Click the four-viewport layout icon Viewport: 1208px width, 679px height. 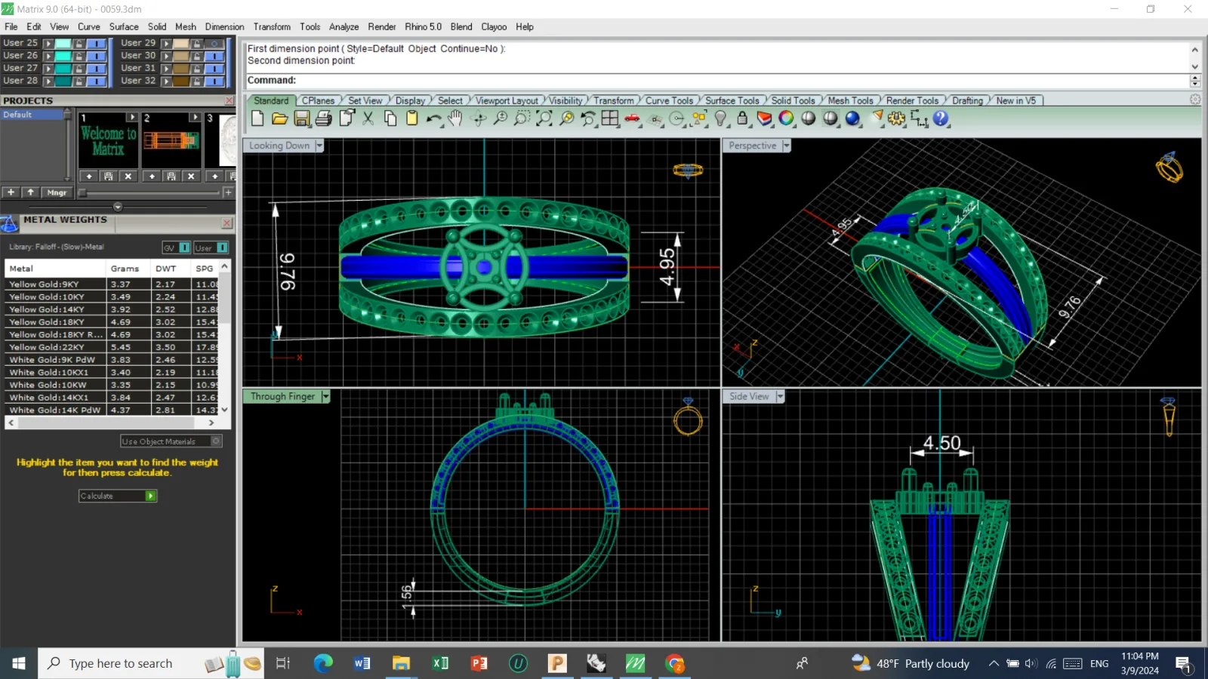point(610,118)
